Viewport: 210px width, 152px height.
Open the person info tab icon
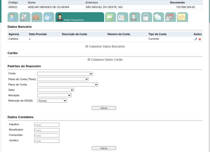pos(13,17)
